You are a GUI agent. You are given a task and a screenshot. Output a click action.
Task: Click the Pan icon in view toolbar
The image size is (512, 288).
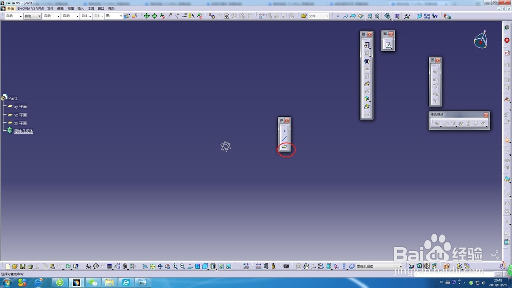(160, 267)
